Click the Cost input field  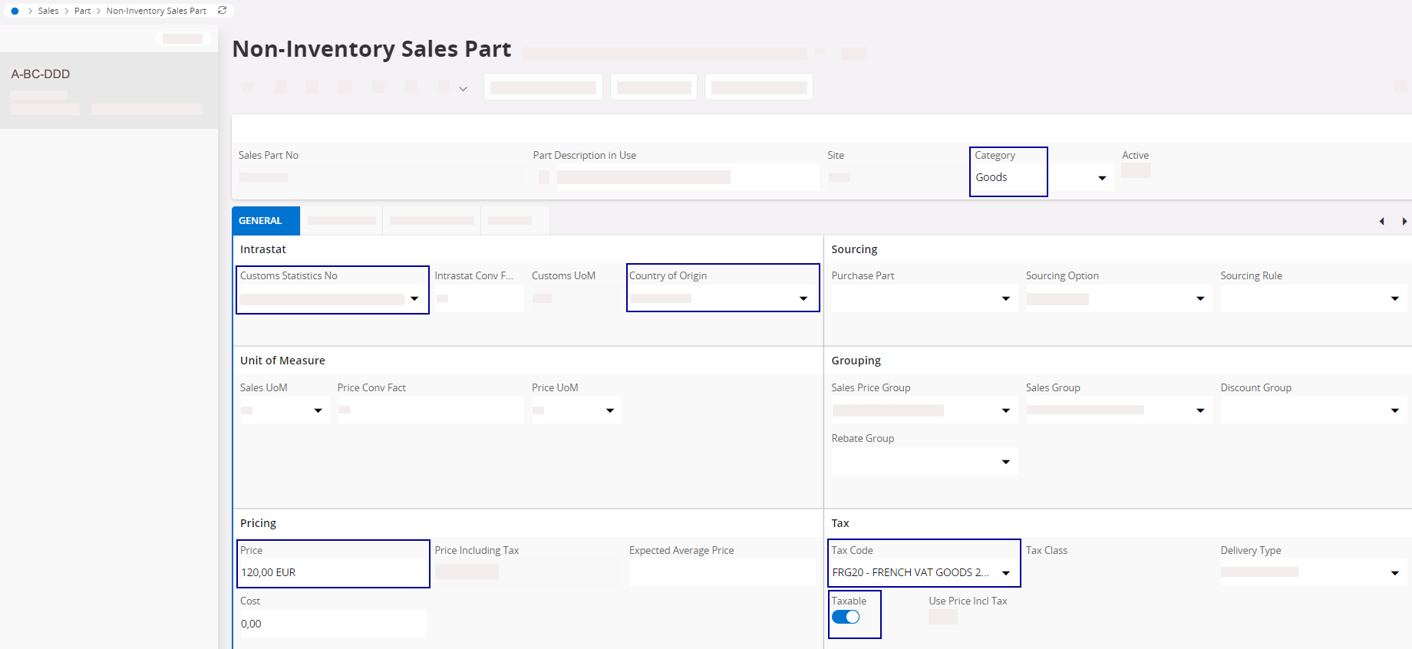pyautogui.click(x=332, y=624)
